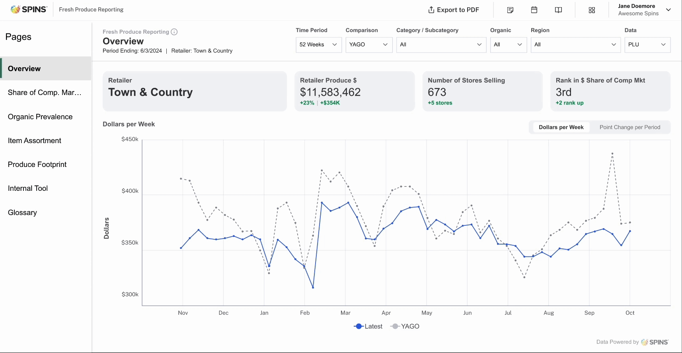Switch chart to Point Change per Period

pos(630,127)
